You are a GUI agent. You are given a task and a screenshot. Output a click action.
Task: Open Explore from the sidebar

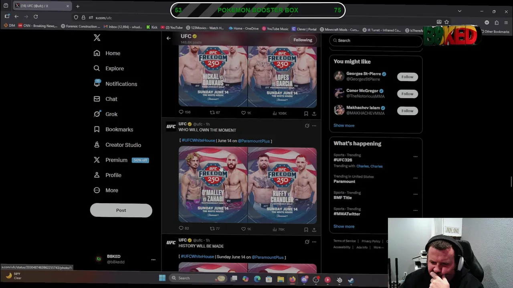[109, 68]
